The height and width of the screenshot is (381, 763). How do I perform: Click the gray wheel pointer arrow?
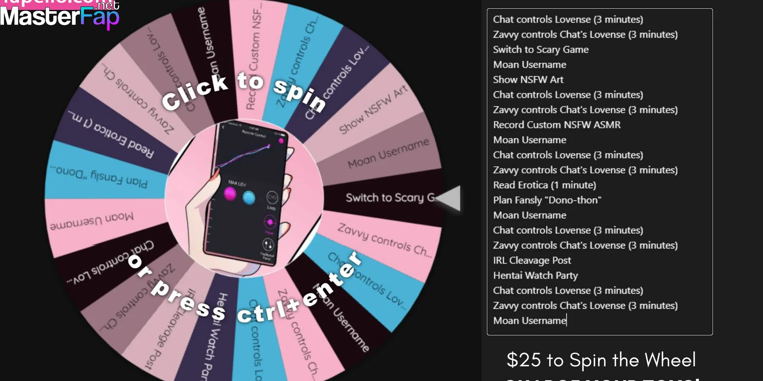click(x=448, y=198)
